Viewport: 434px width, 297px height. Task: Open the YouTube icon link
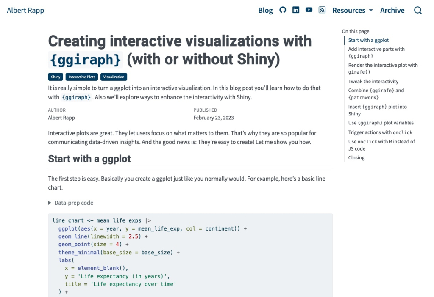pyautogui.click(x=309, y=10)
